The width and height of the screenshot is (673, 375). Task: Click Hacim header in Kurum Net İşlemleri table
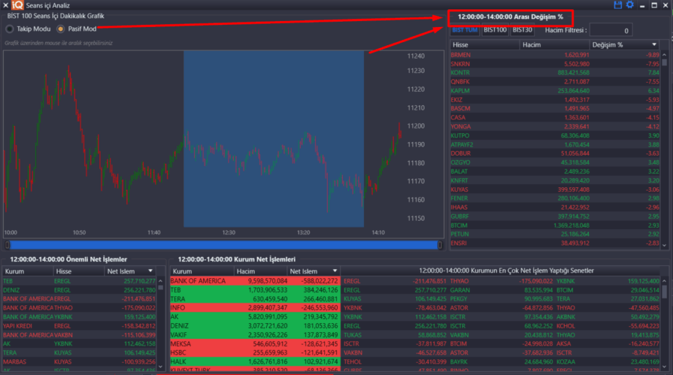click(x=260, y=271)
